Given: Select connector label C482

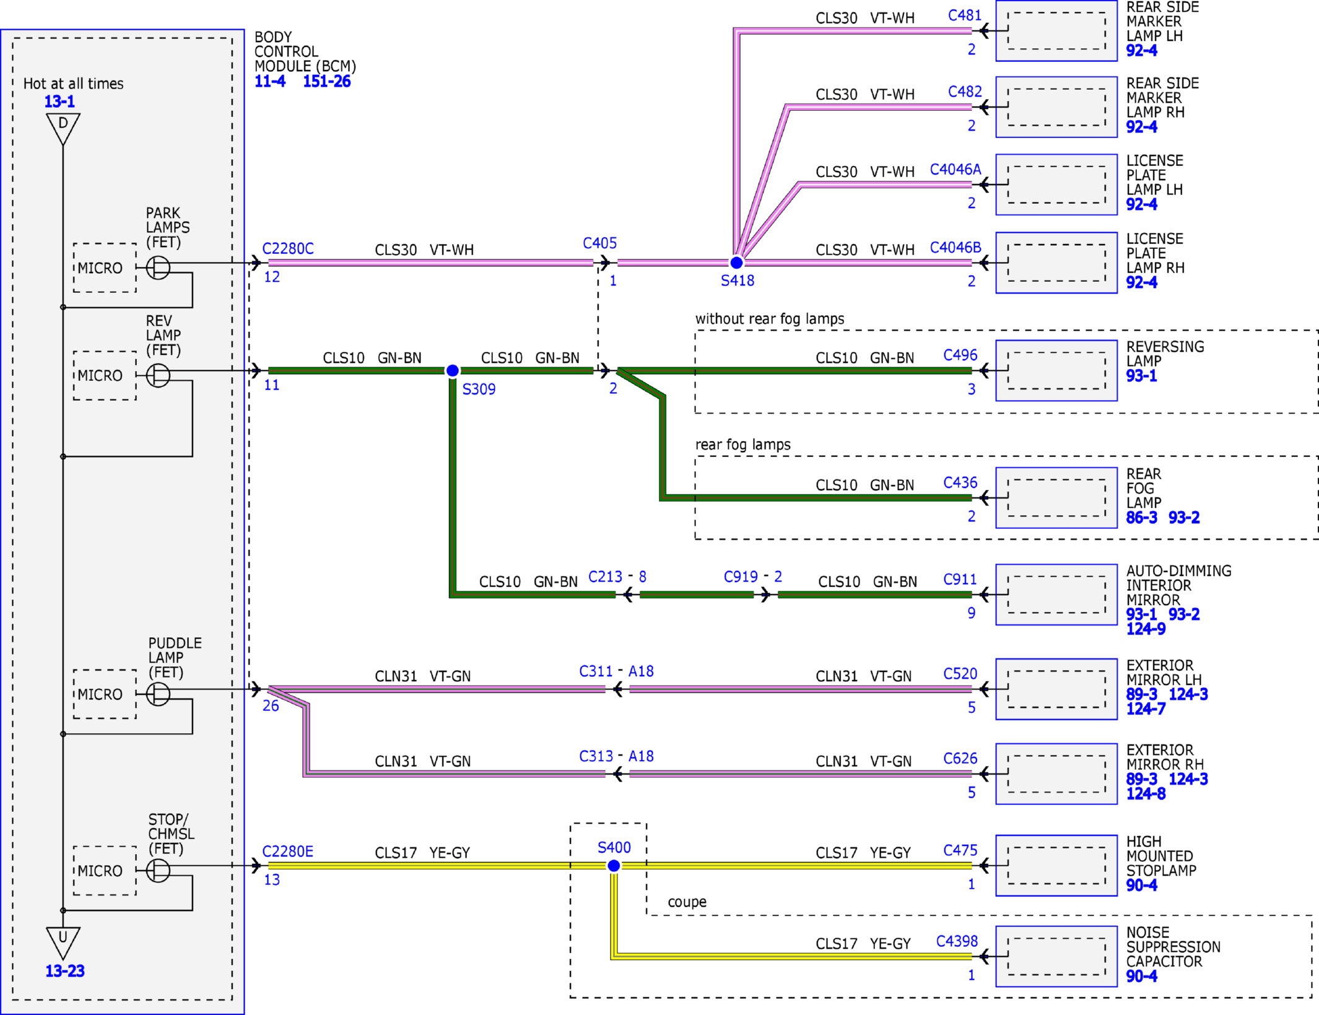Looking at the screenshot, I should [x=965, y=92].
